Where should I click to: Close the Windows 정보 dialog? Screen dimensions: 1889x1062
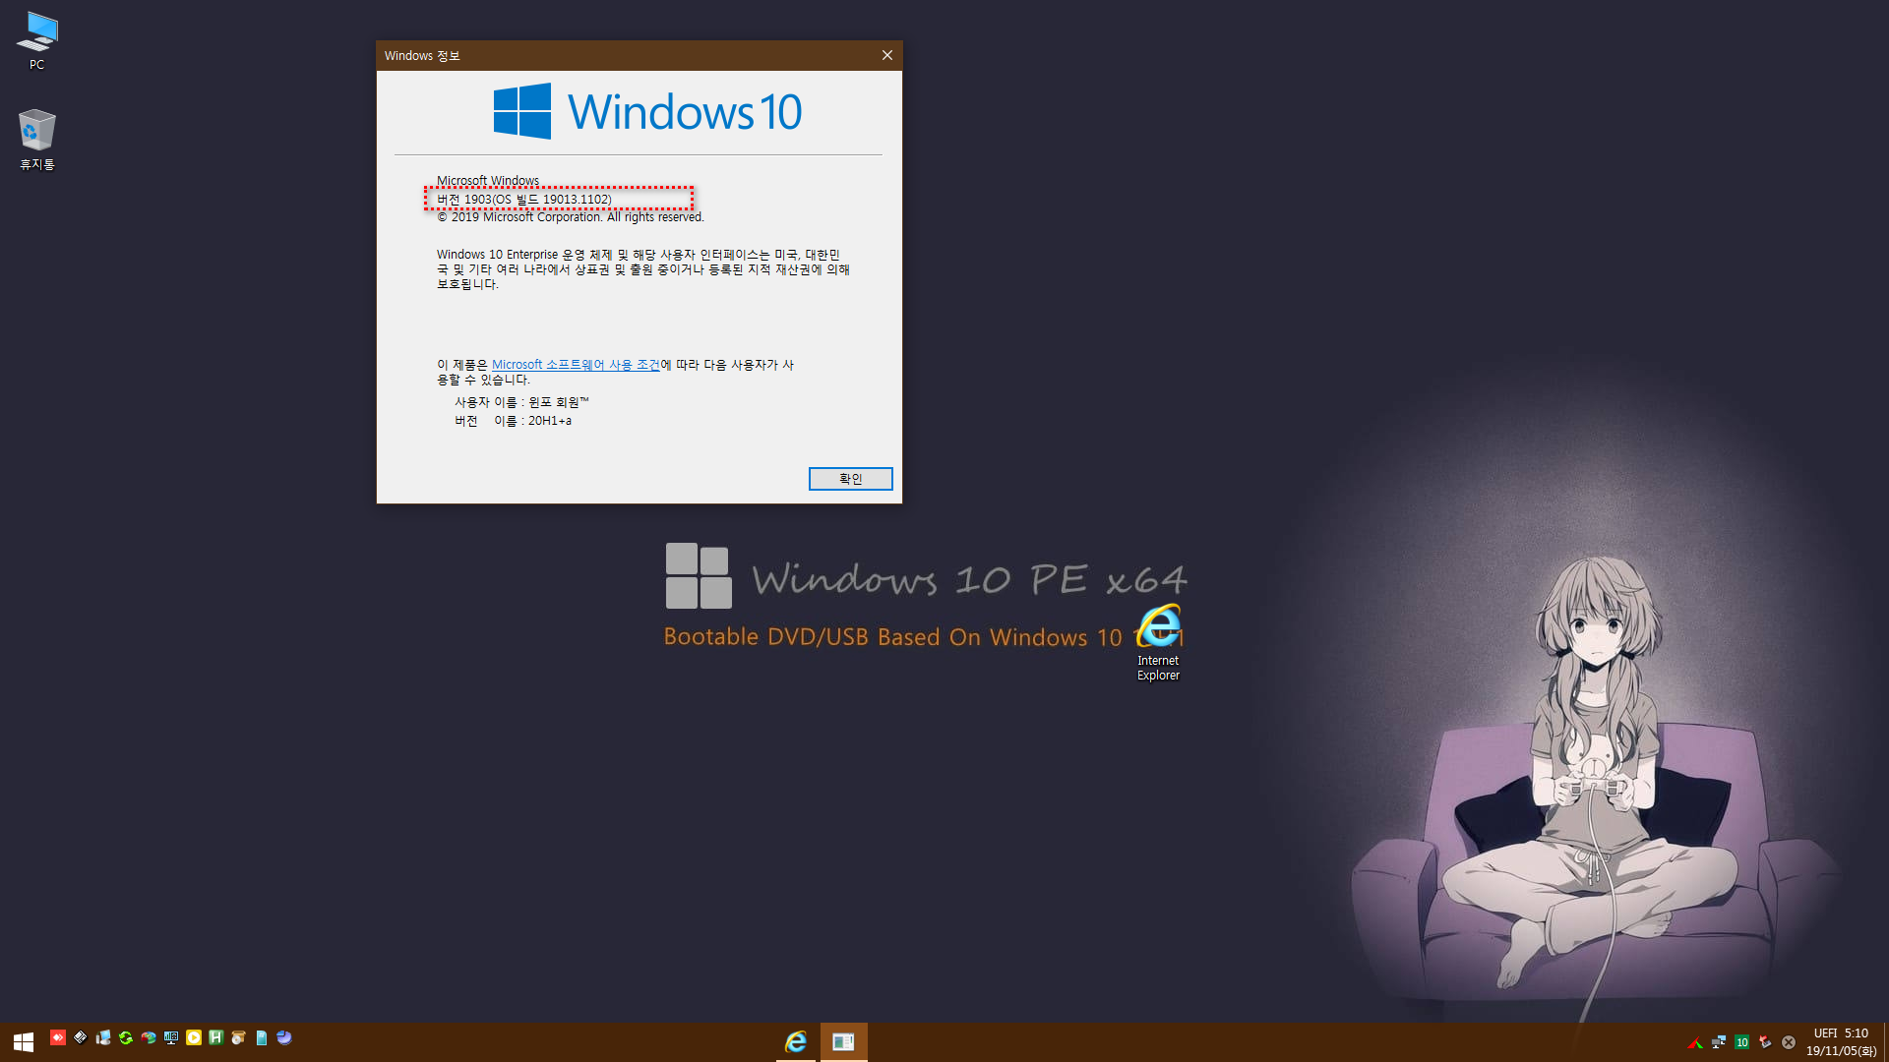pos(887,55)
